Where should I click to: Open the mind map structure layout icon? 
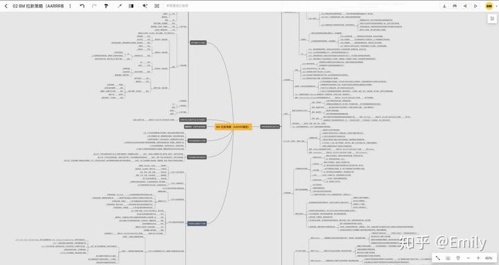point(157,6)
